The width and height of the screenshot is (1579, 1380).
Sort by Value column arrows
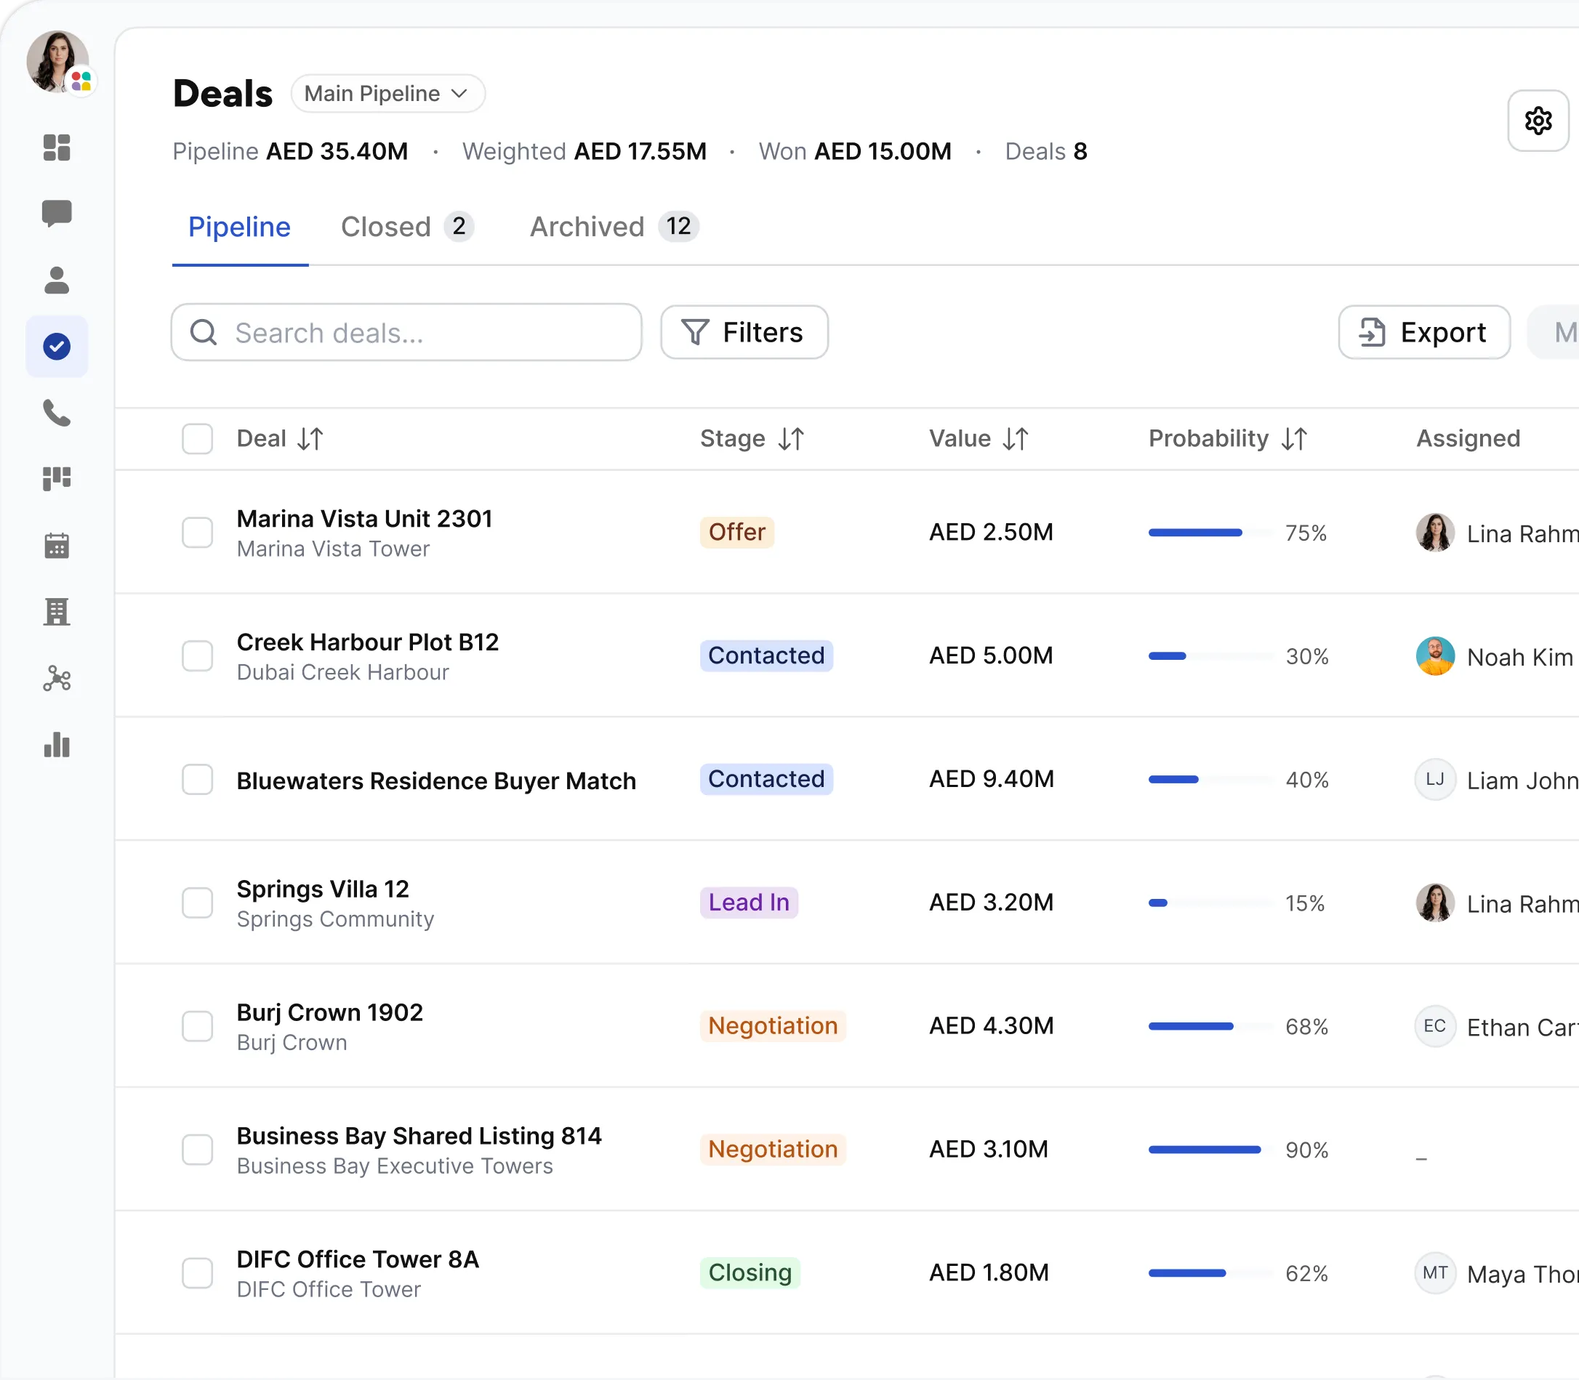[1016, 439]
